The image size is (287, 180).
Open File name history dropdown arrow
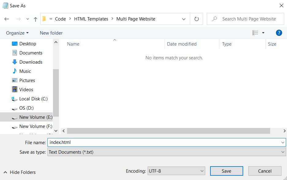point(283,142)
